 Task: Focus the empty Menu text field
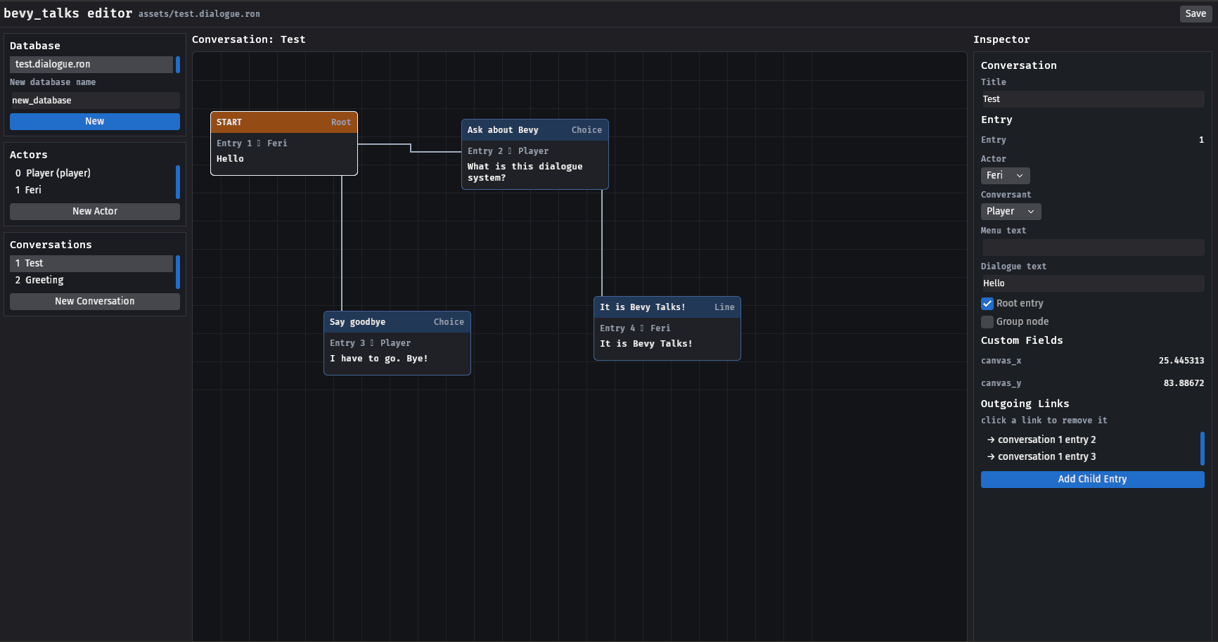1093,248
